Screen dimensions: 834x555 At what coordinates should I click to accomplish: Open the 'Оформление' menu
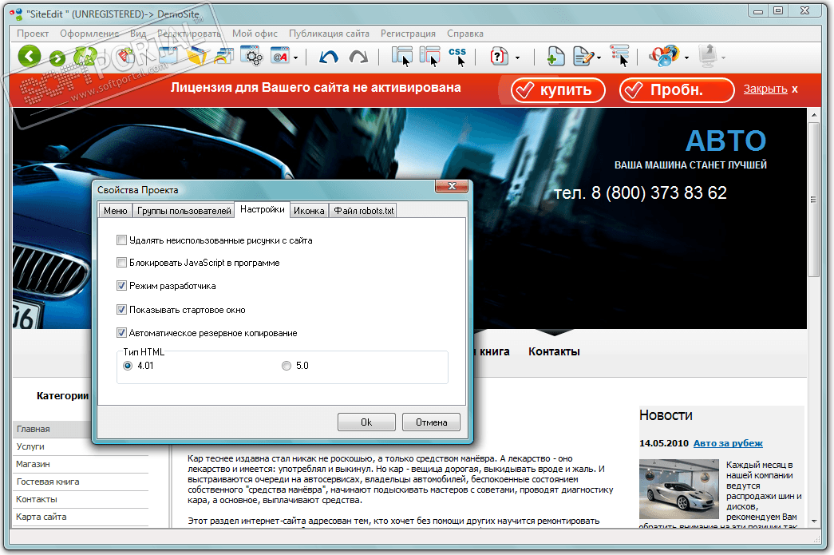[x=89, y=33]
